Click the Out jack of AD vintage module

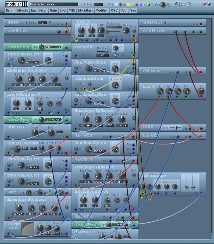201,193
